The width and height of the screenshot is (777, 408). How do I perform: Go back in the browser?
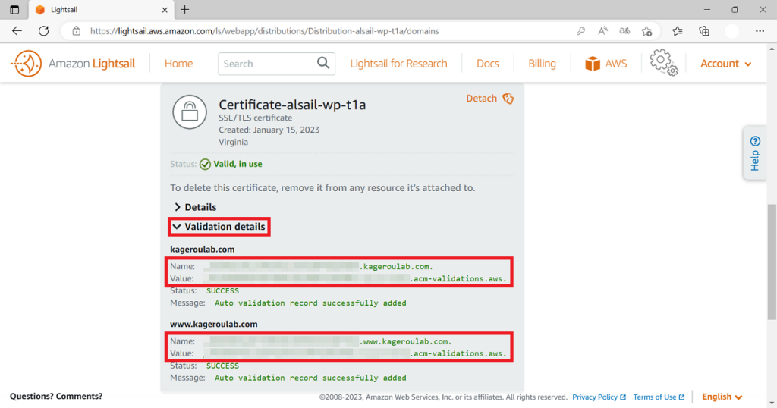pyautogui.click(x=17, y=30)
